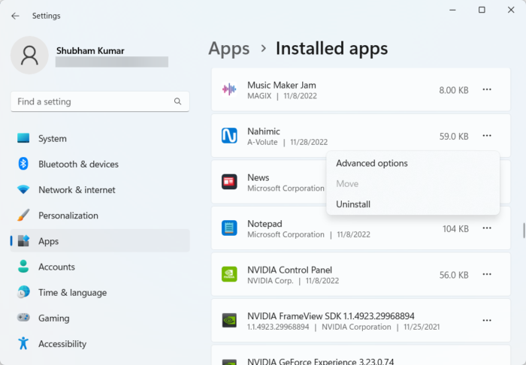Open more options for Music Maker Jam

tap(487, 89)
